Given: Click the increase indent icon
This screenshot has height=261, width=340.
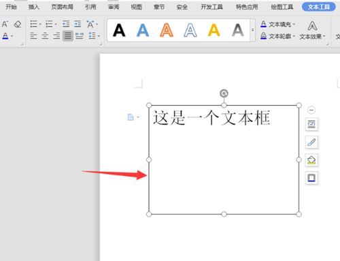Looking at the screenshot, I should tap(78, 24).
